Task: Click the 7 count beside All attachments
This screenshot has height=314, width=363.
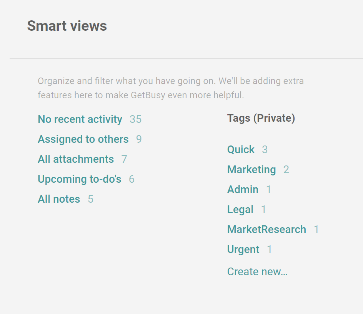Action: click(x=124, y=159)
